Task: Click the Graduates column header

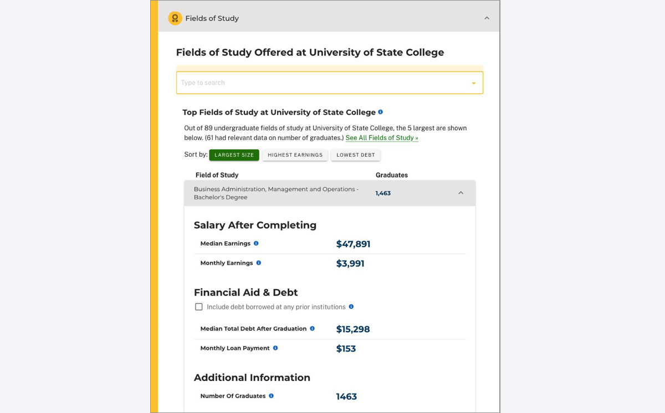Action: pyautogui.click(x=392, y=175)
